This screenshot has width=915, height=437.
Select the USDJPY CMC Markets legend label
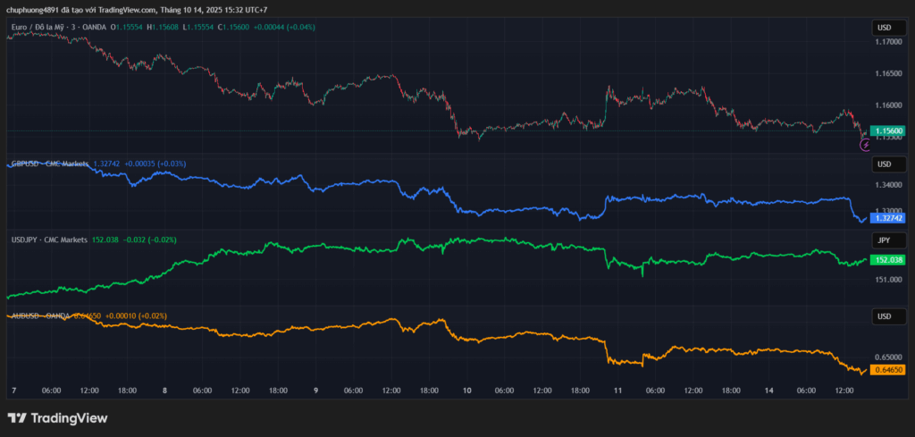tap(49, 240)
